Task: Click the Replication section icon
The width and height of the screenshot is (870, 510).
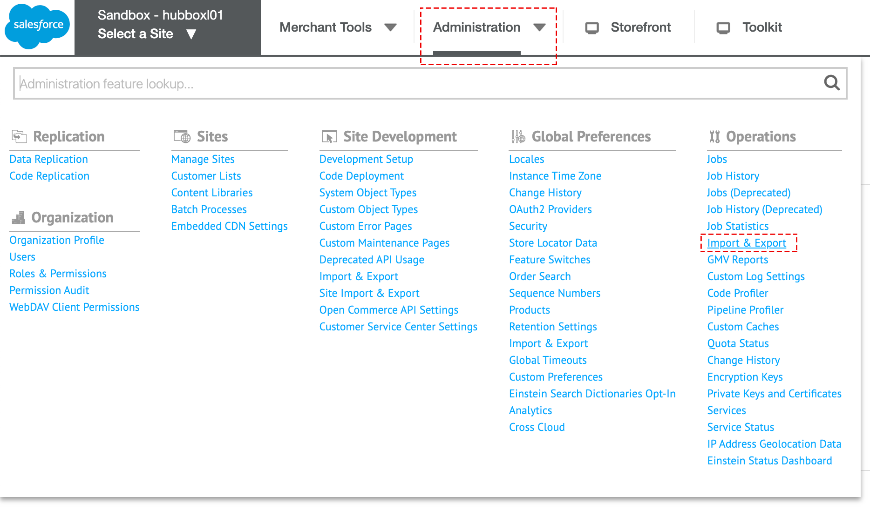Action: (19, 136)
